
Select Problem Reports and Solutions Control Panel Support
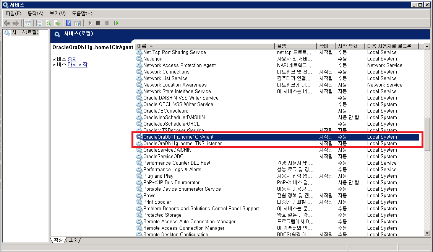coord(277,209)
